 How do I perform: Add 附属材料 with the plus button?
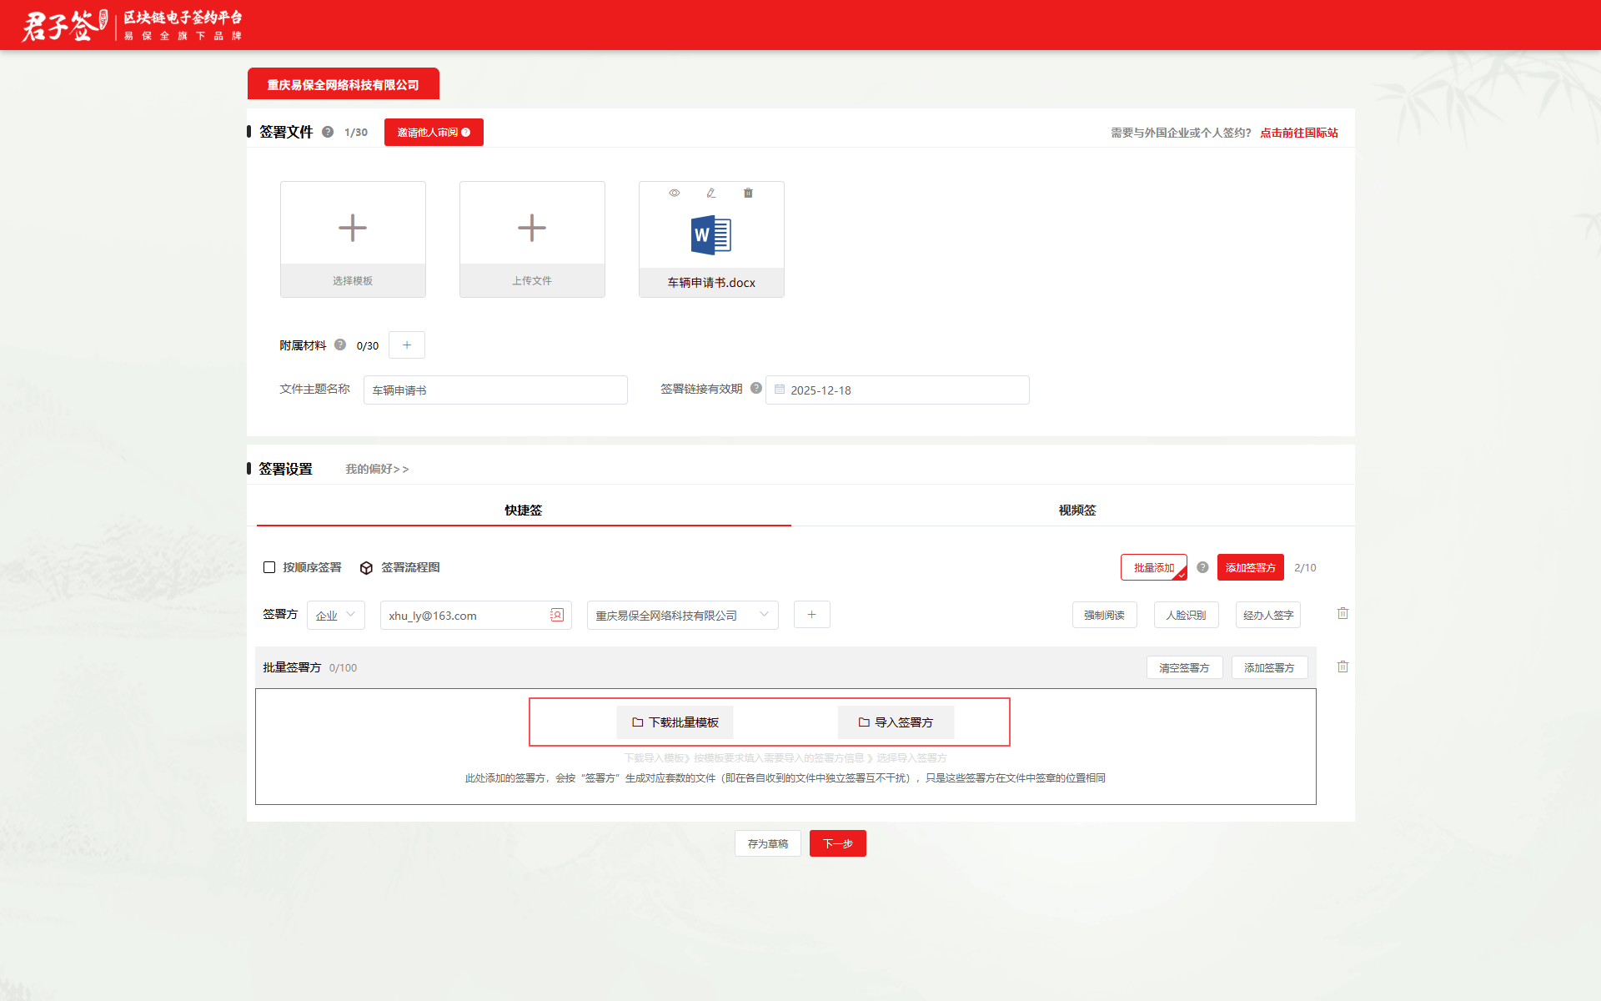(x=407, y=345)
